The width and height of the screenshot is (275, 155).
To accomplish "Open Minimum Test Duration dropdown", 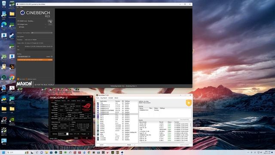I will pos(42,33).
